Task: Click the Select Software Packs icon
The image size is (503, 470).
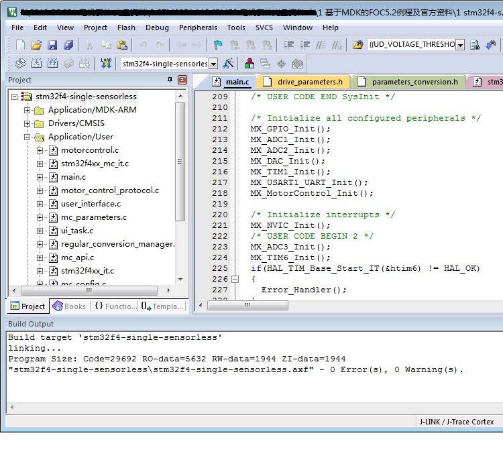Action: point(297,64)
